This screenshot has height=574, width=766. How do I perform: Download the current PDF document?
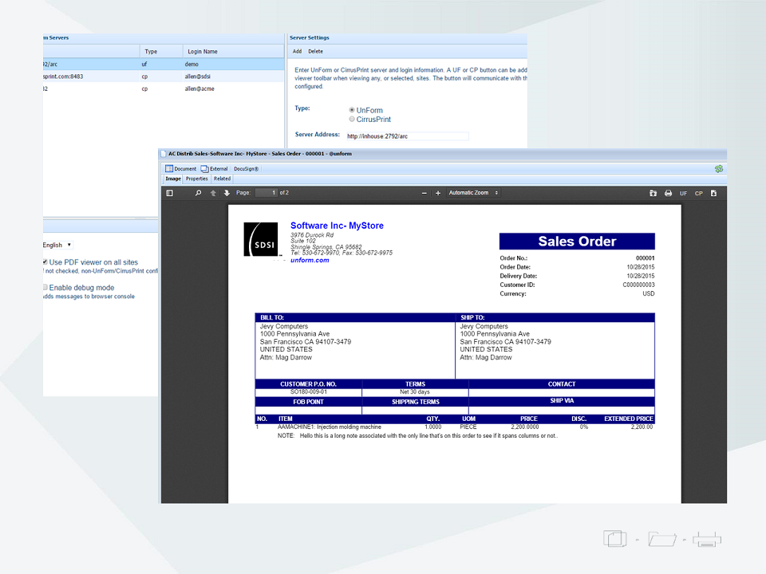point(714,192)
